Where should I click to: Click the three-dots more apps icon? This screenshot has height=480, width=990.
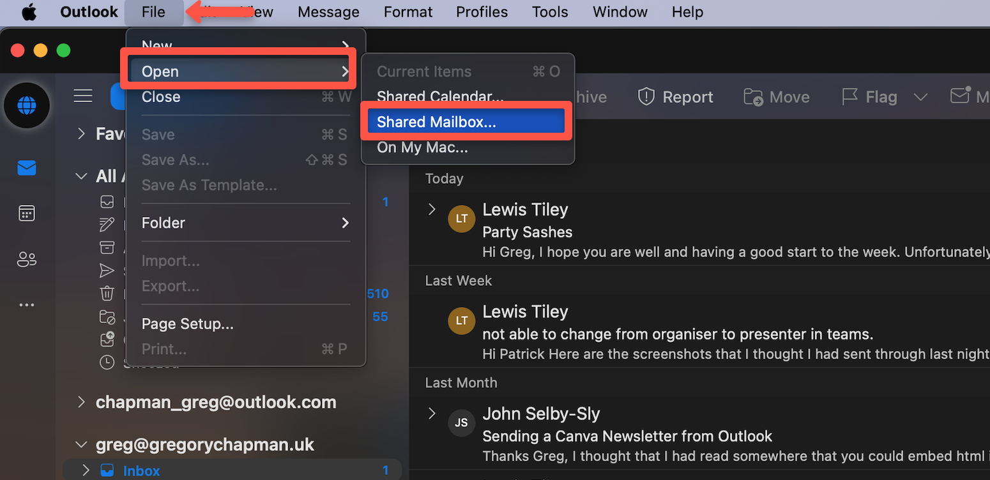(x=27, y=305)
